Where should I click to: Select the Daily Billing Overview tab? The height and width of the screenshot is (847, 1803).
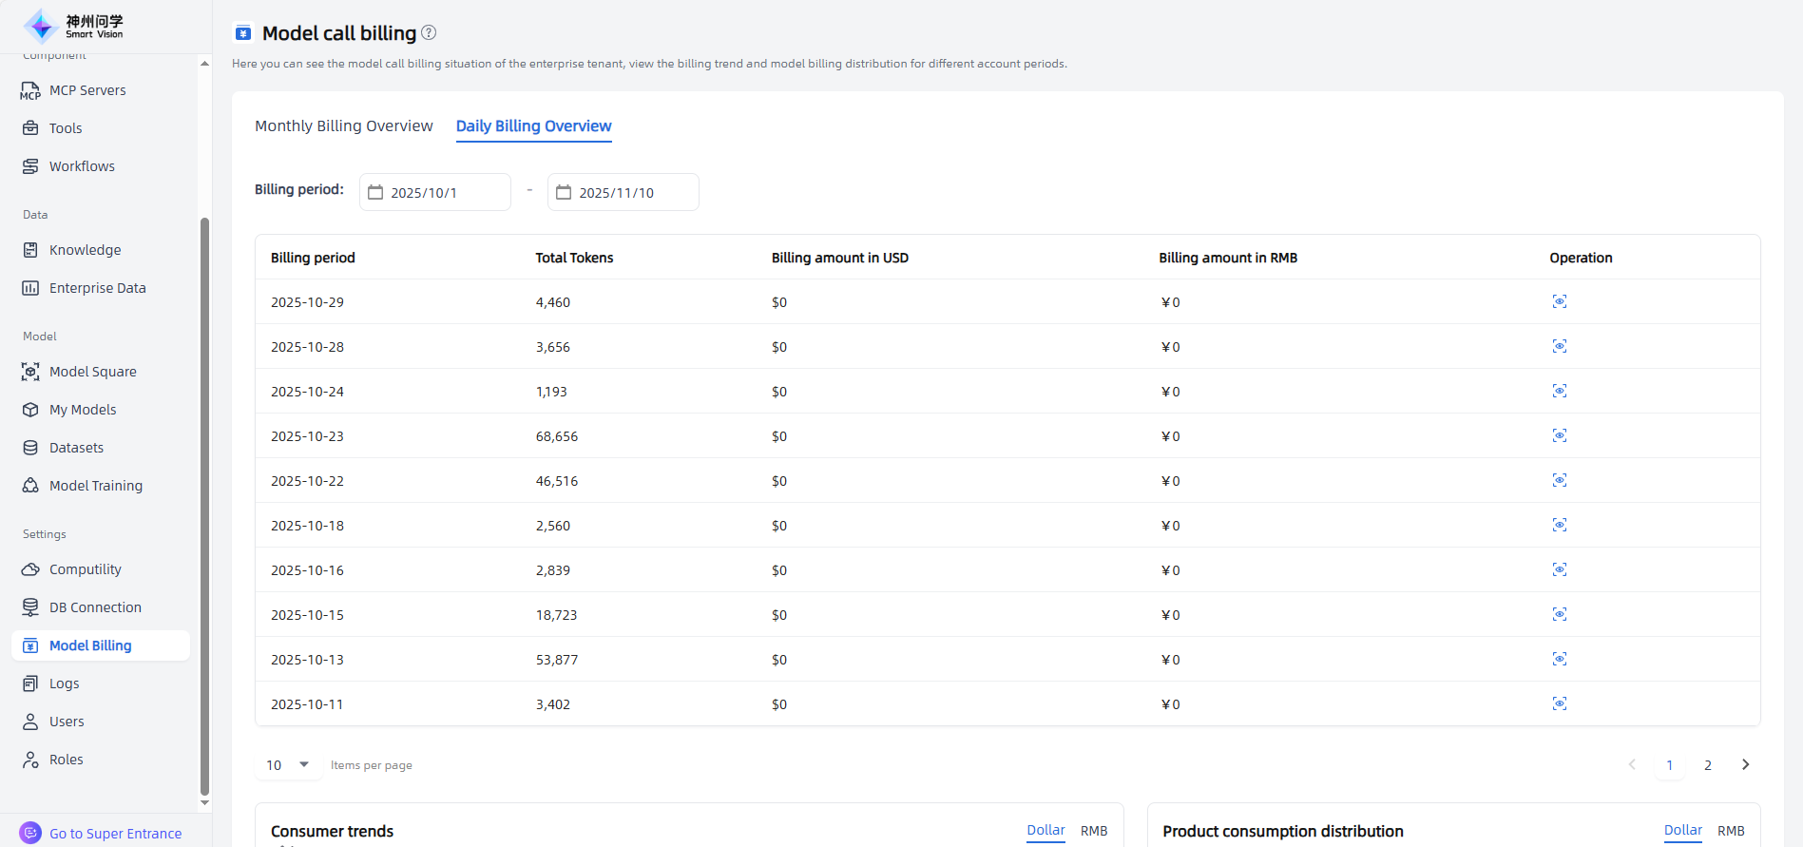(533, 125)
